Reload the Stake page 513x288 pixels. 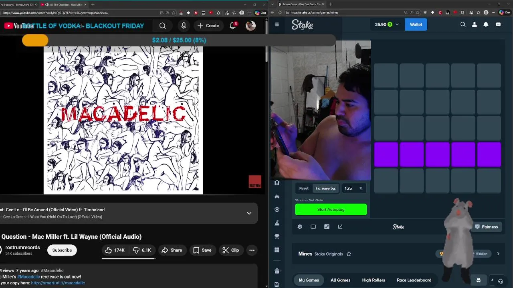(x=280, y=12)
